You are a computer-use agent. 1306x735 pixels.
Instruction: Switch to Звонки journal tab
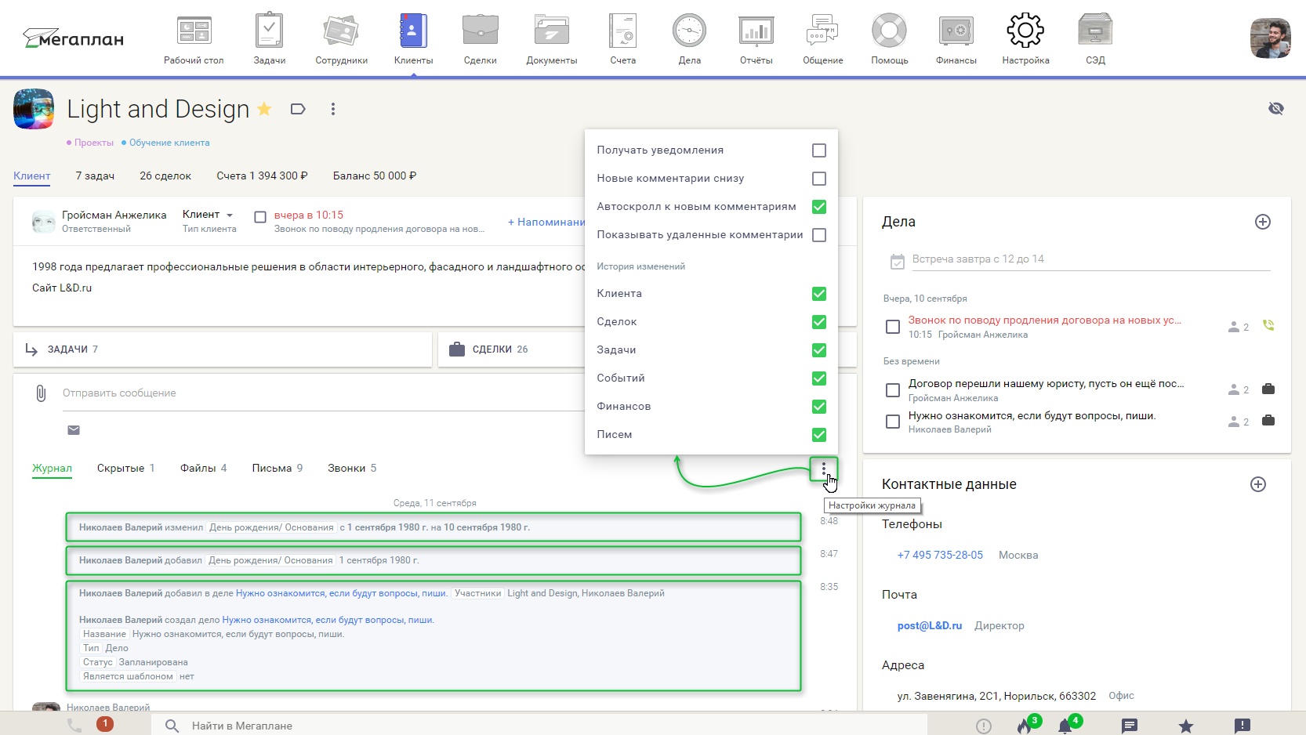point(352,468)
